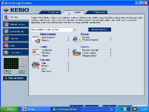Open the Advertisements link heading

(48, 34)
